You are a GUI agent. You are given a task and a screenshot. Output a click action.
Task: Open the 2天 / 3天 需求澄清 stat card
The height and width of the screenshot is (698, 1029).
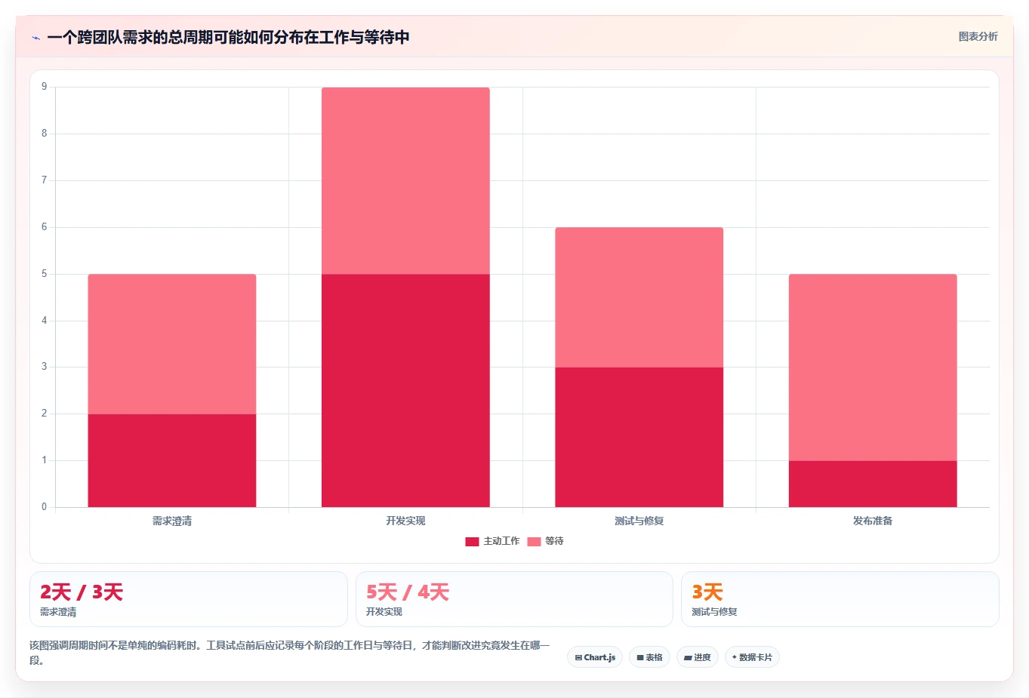point(189,599)
